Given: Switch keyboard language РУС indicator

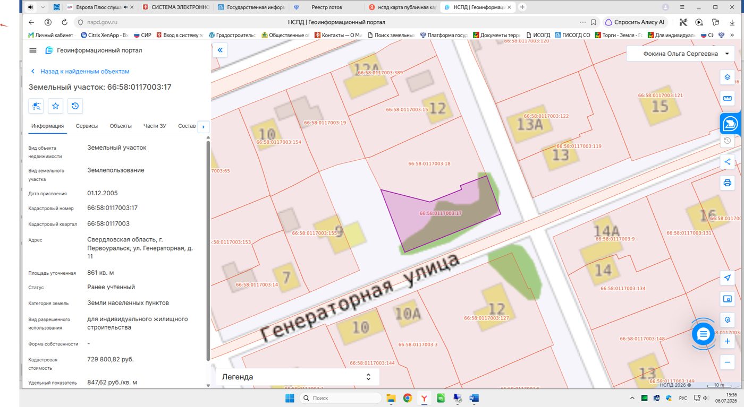Looking at the screenshot, I should pyautogui.click(x=683, y=398).
